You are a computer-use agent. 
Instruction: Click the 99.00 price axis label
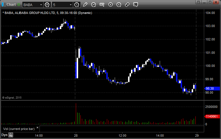pos(209,79)
